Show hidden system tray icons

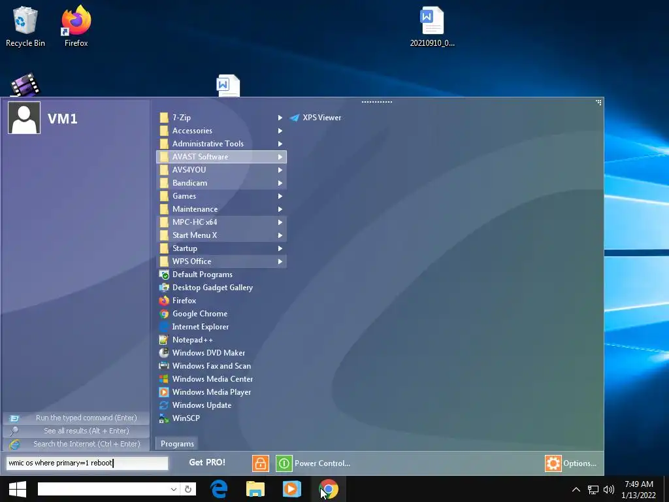click(576, 490)
